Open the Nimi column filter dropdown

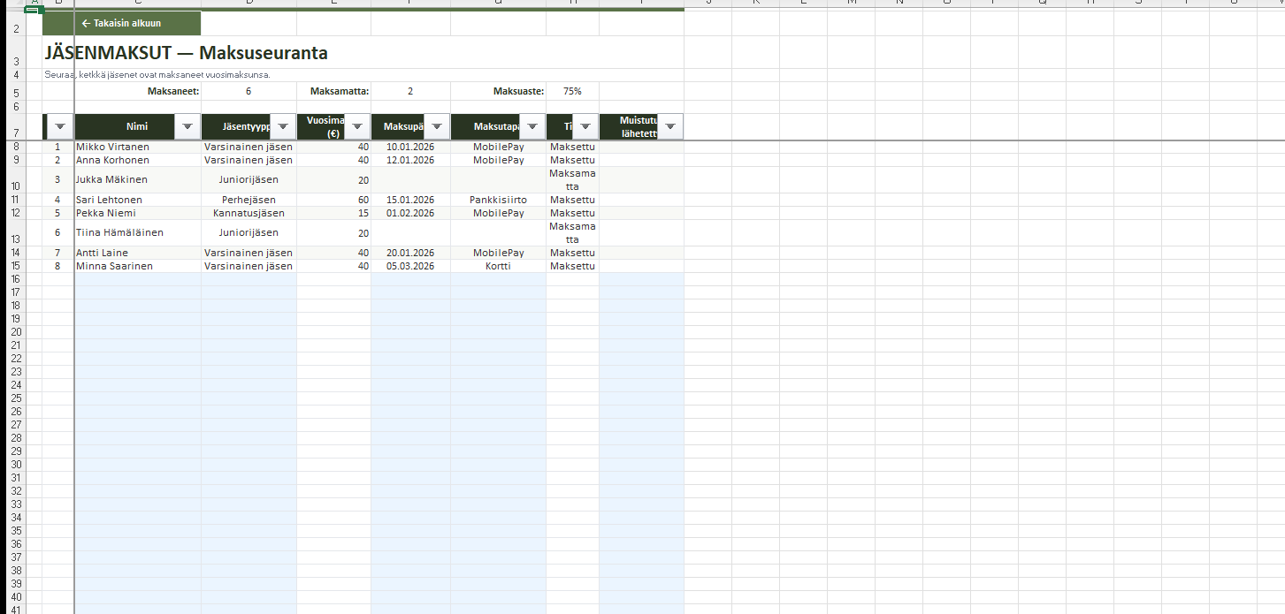[x=187, y=127]
